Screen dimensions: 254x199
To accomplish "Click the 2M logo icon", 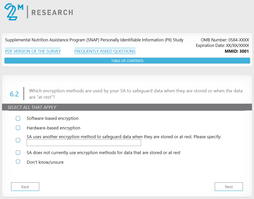I will (14, 12).
